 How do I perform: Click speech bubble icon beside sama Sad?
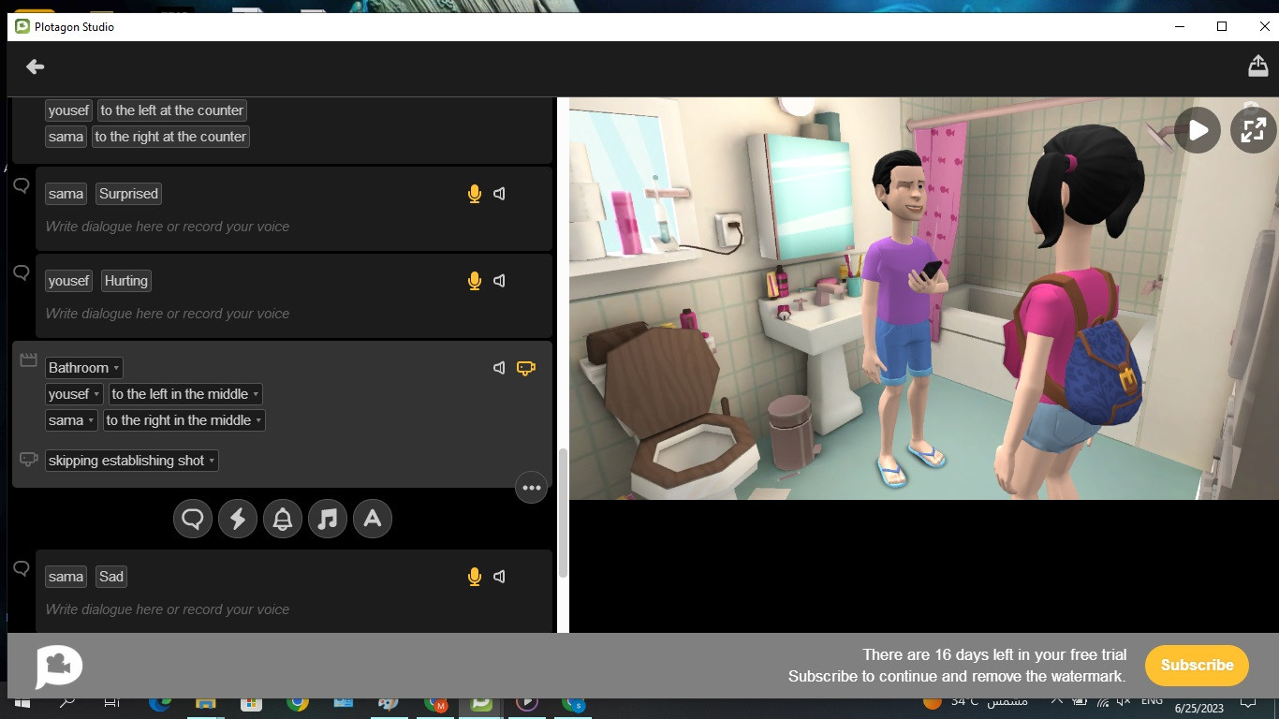point(22,568)
